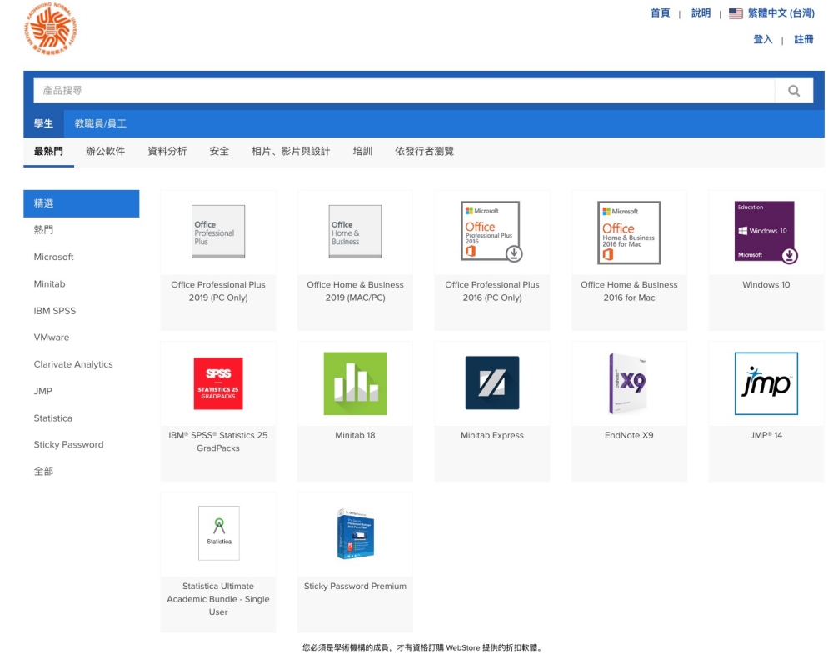The height and width of the screenshot is (665, 833).
Task: Select the 依發行者瀏覽 menu tab
Action: point(424,151)
